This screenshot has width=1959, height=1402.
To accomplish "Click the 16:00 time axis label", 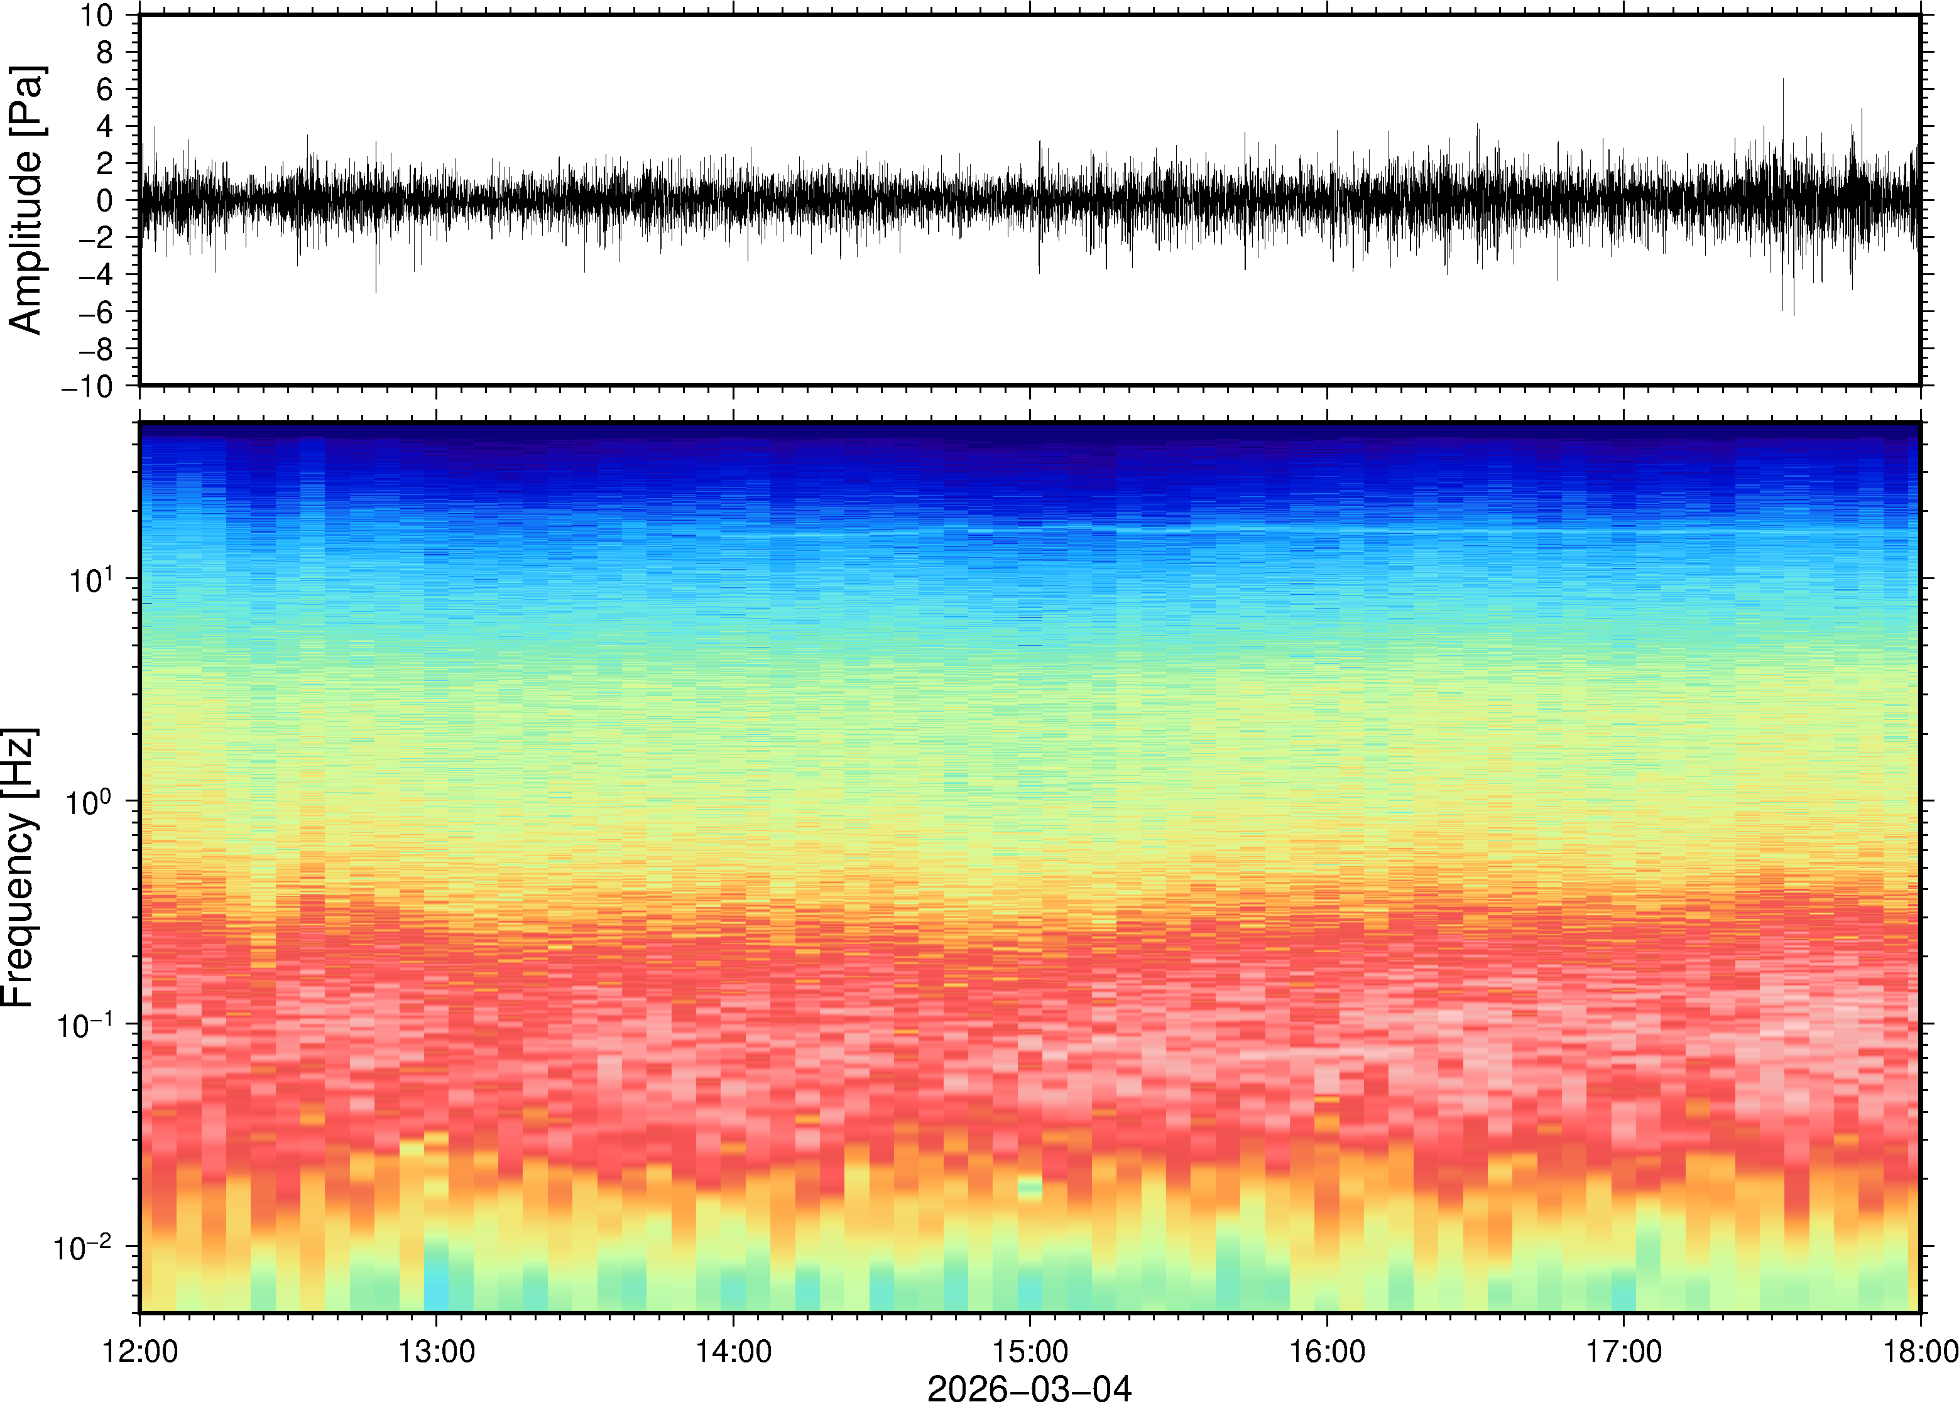I will (x=1327, y=1351).
